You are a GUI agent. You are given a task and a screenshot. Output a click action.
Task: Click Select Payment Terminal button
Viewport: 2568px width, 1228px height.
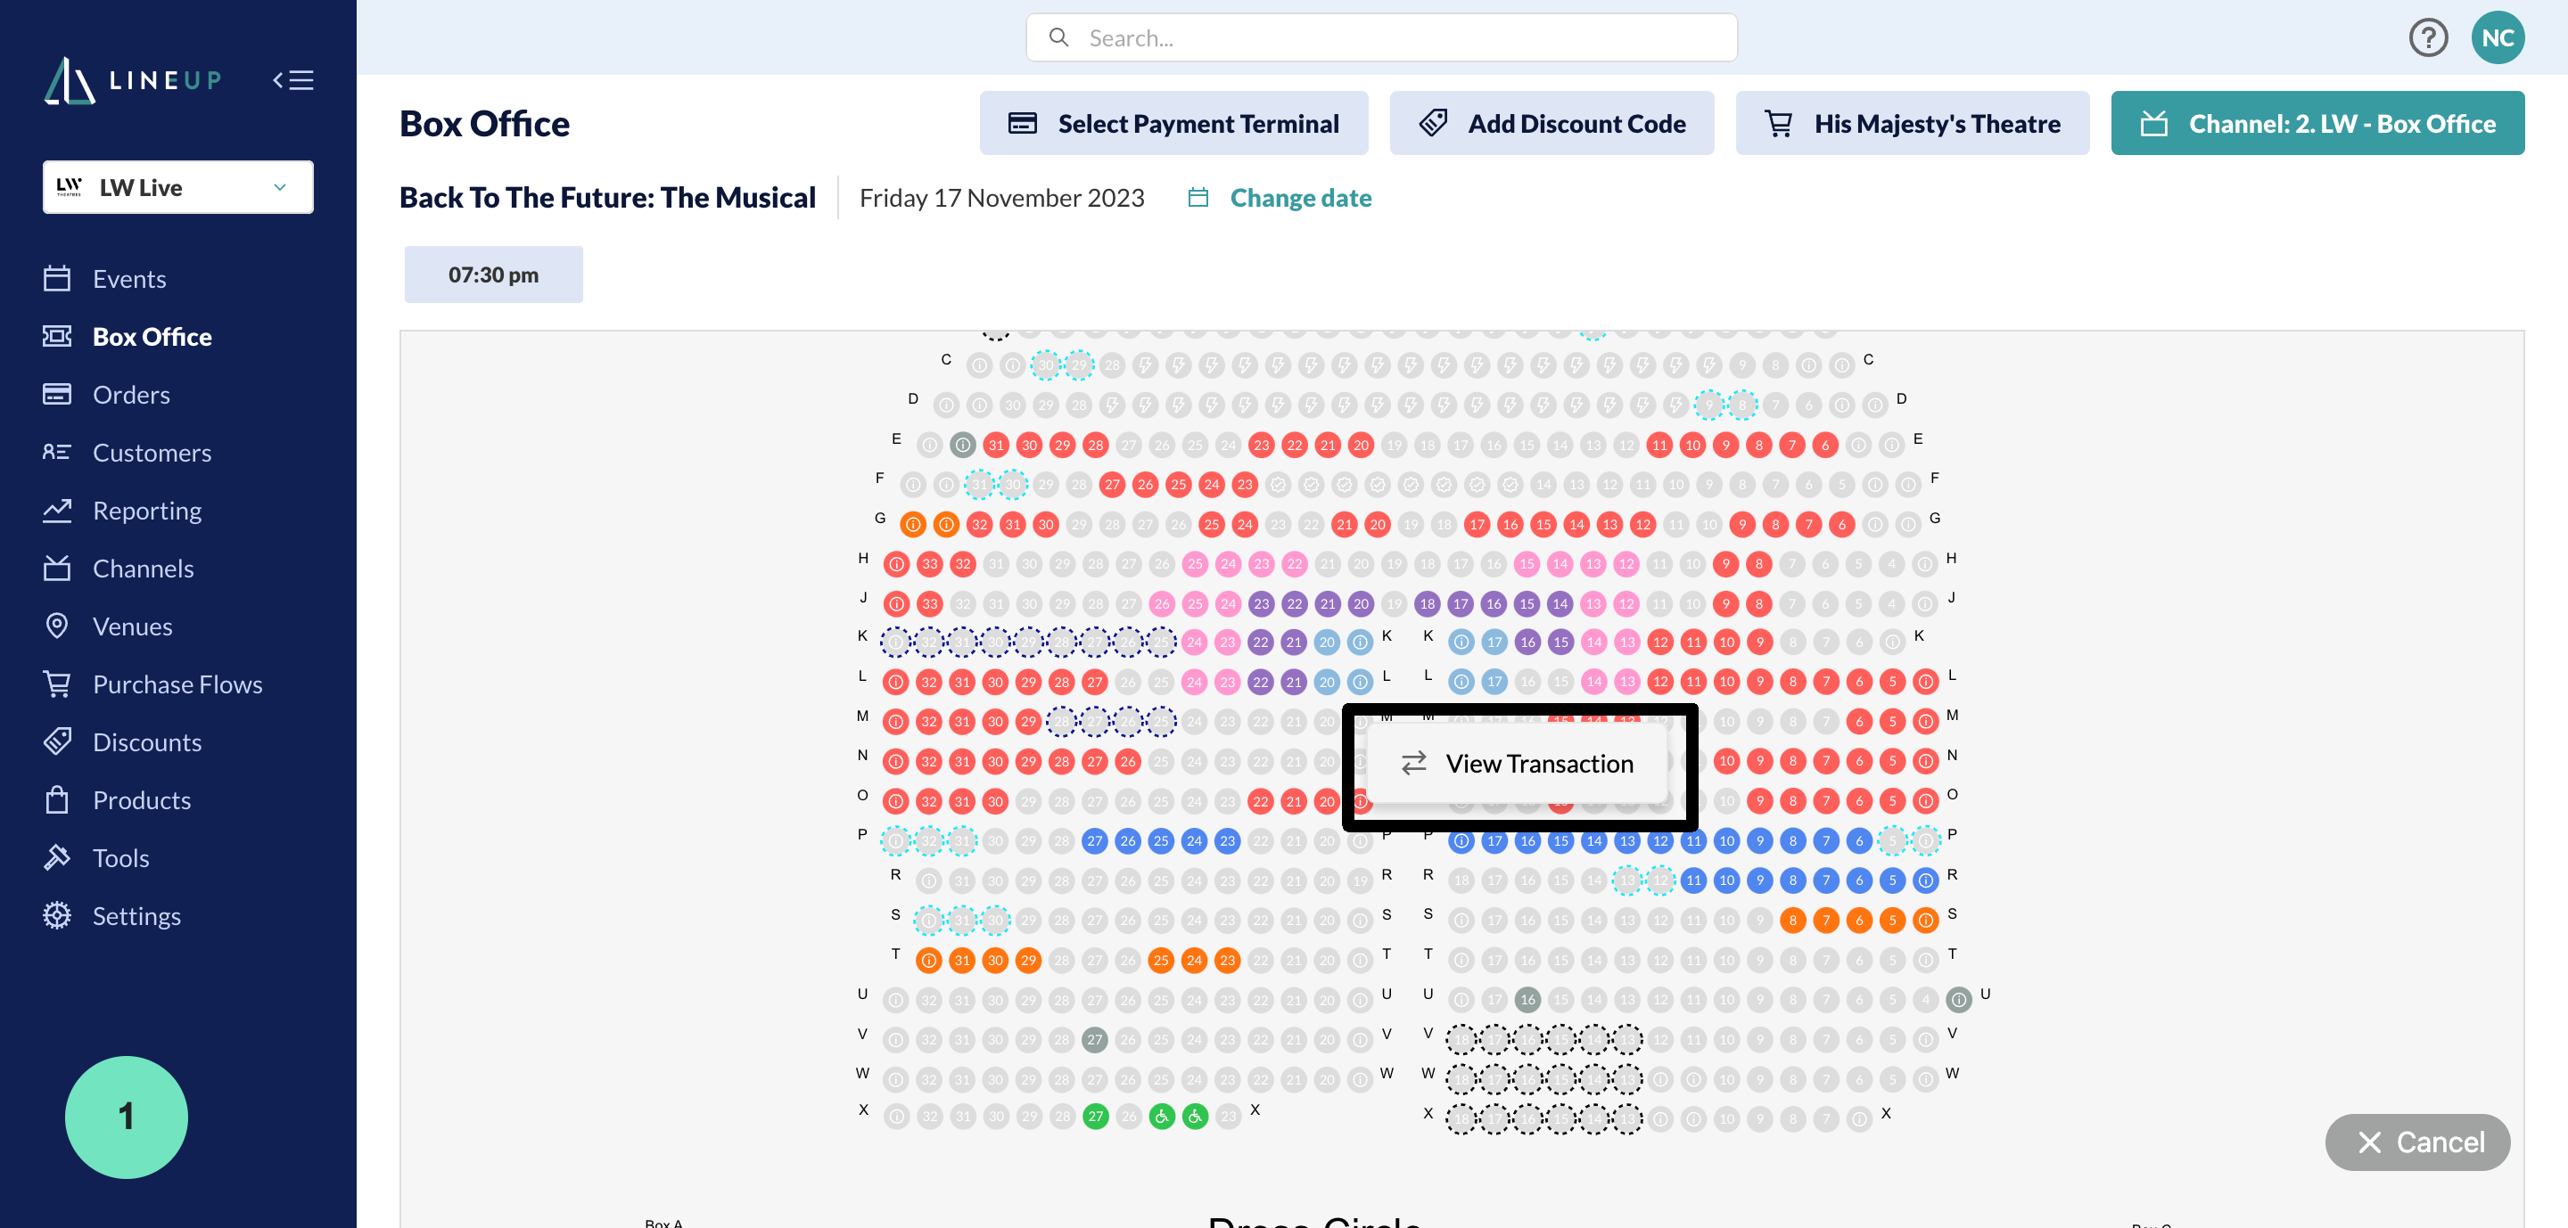1173,122
